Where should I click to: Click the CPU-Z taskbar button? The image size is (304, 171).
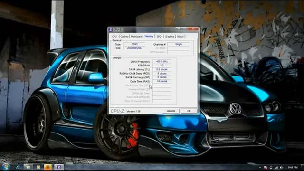coord(59,167)
